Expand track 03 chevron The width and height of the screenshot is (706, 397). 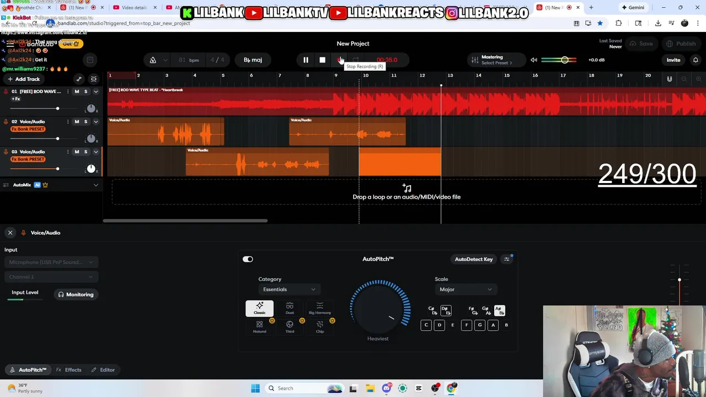95,152
